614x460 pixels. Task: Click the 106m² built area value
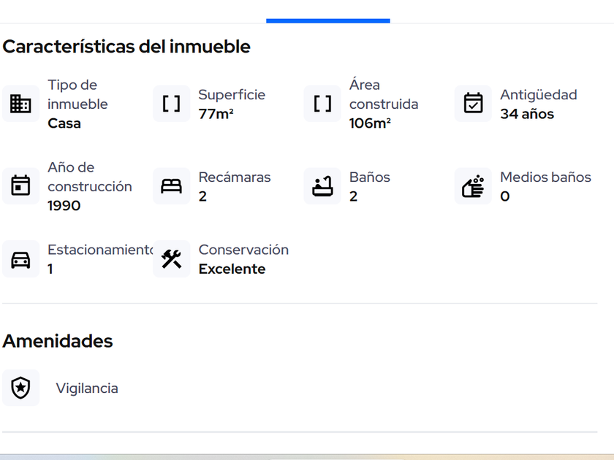370,123
